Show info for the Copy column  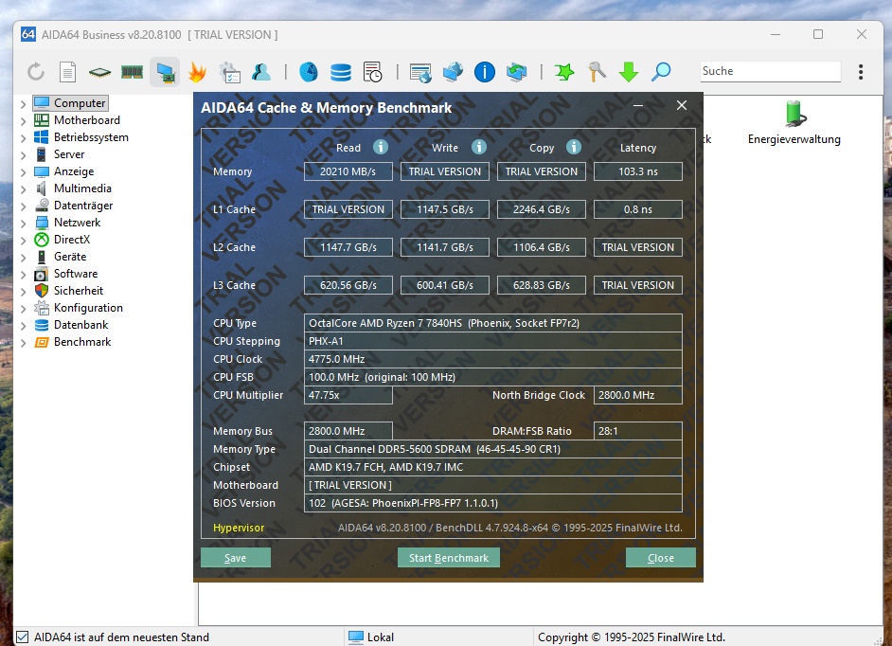(x=574, y=148)
